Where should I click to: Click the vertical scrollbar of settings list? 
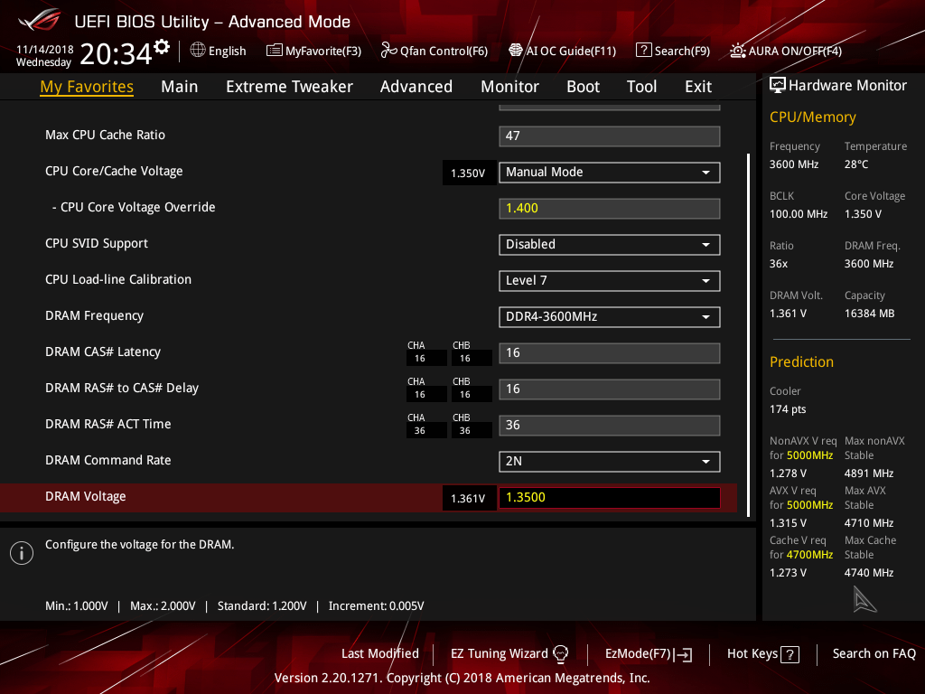(748, 335)
